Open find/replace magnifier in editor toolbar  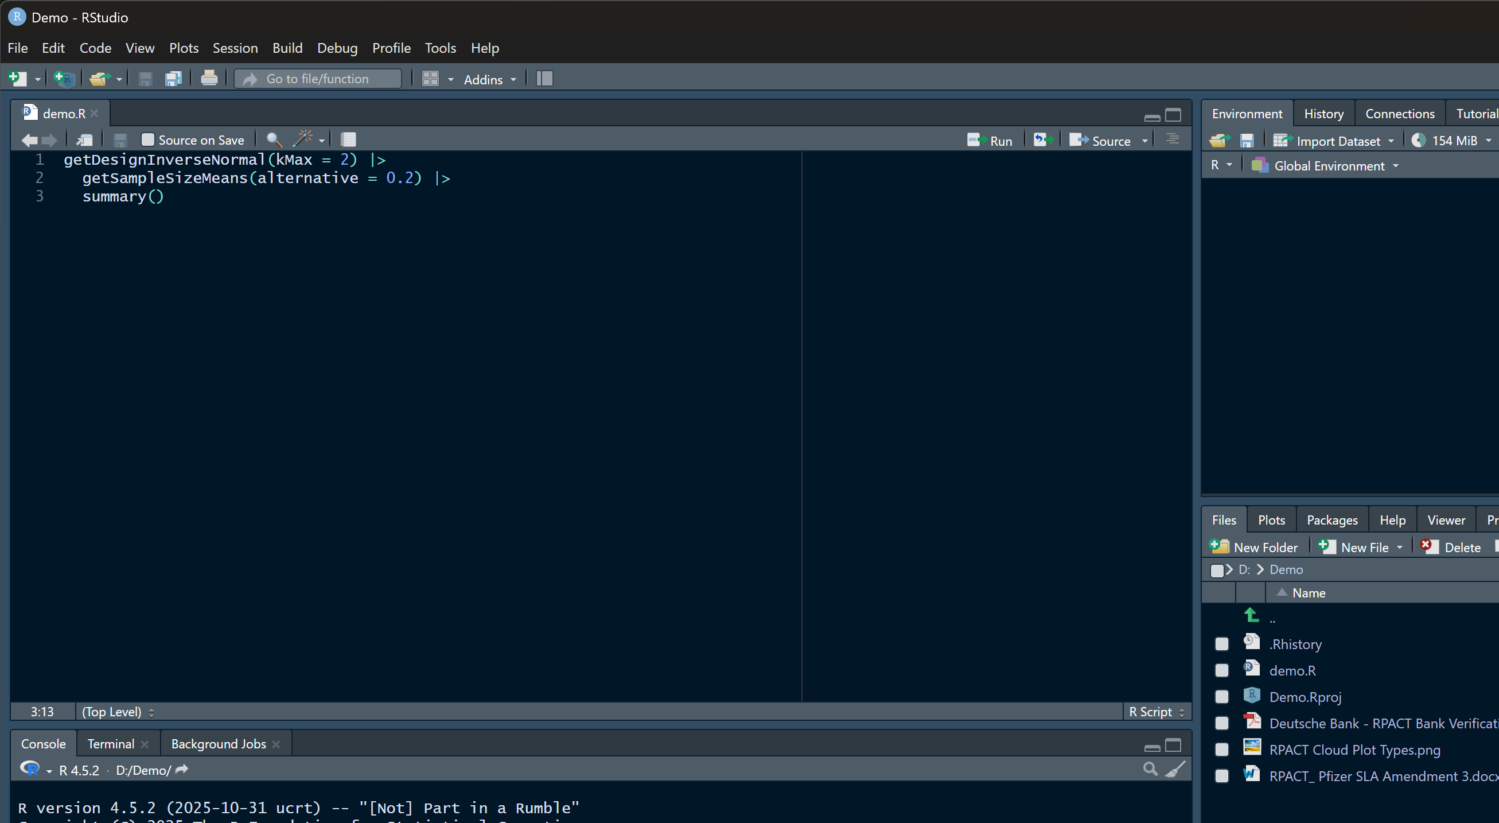click(274, 139)
